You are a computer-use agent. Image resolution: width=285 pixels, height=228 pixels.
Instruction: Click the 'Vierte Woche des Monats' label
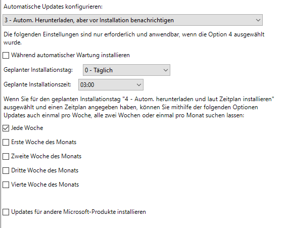(x=45, y=185)
